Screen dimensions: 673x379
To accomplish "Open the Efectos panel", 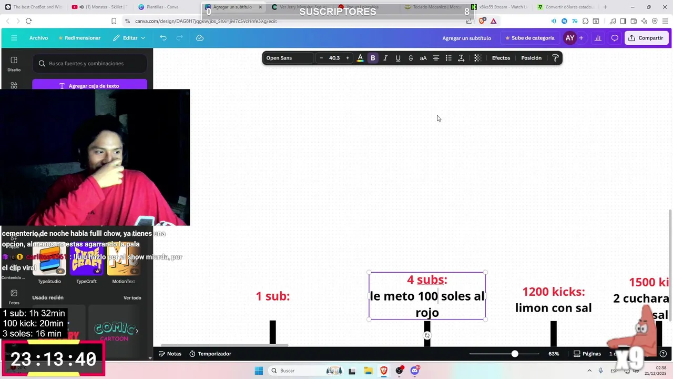I will point(501,58).
